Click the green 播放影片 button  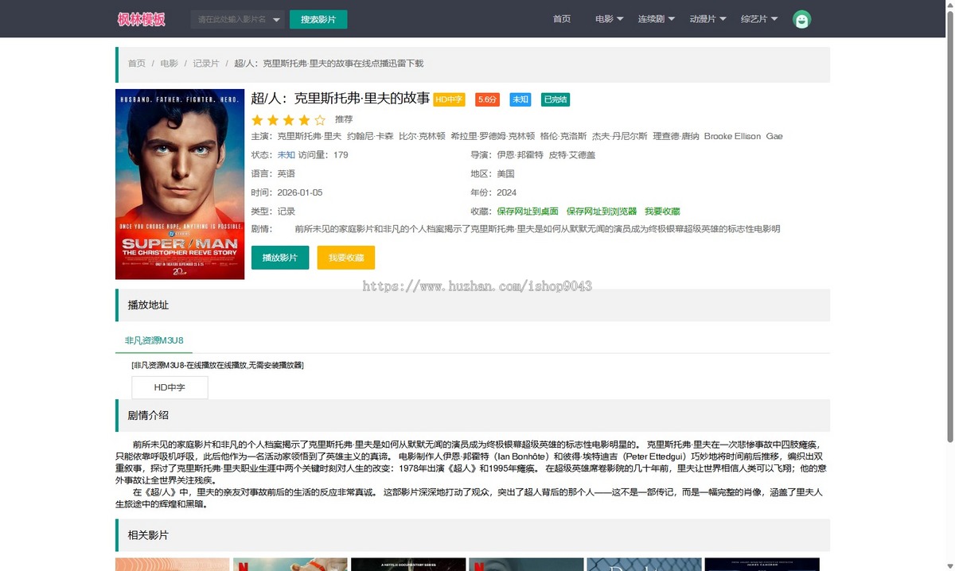(280, 258)
